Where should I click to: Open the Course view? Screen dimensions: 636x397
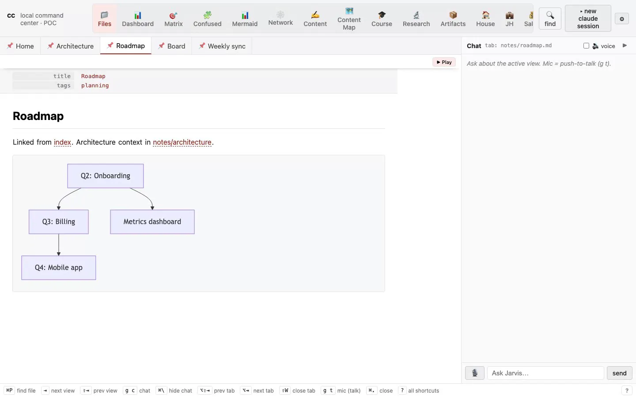382,19
